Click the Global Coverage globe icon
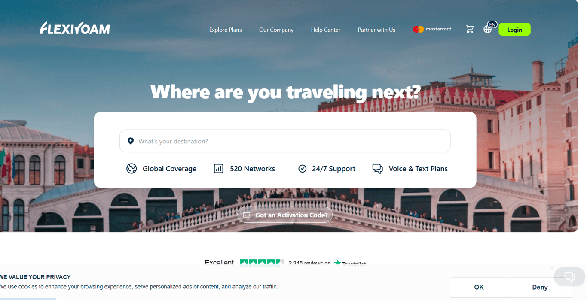Screen dimensions: 587x300 coord(131,168)
